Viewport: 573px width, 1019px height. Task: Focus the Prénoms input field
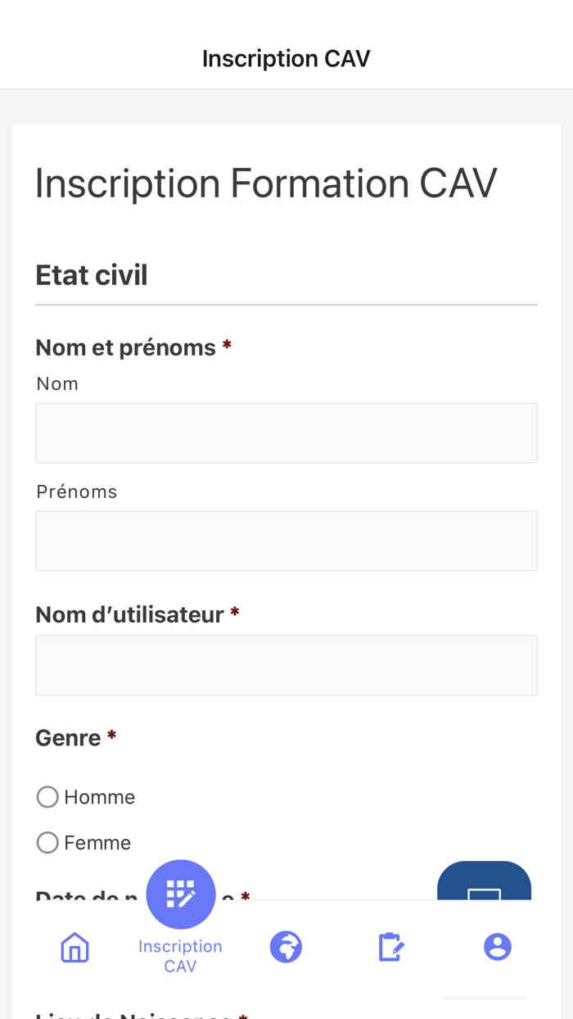point(286,541)
